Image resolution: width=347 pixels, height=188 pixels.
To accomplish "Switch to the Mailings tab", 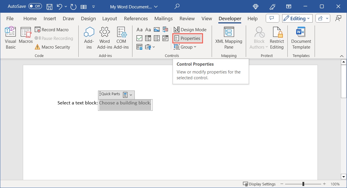I will 163,18.
